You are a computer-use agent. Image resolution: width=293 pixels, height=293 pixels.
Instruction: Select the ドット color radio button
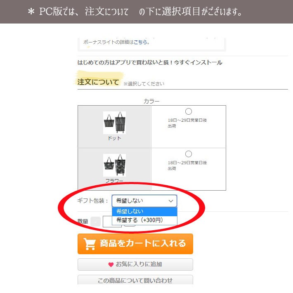click(x=189, y=111)
